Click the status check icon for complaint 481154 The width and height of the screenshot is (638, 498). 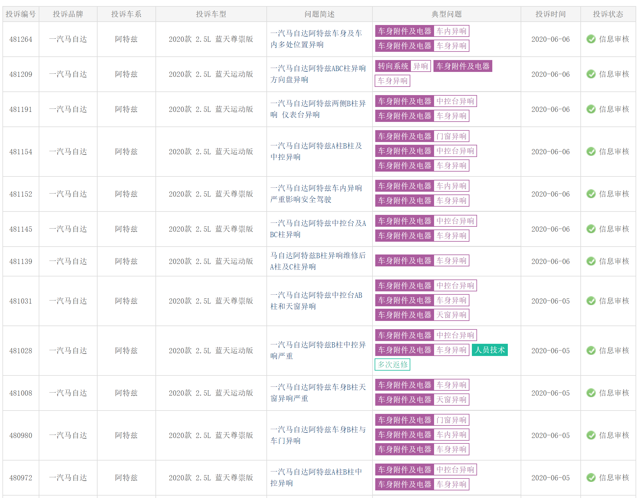click(591, 151)
